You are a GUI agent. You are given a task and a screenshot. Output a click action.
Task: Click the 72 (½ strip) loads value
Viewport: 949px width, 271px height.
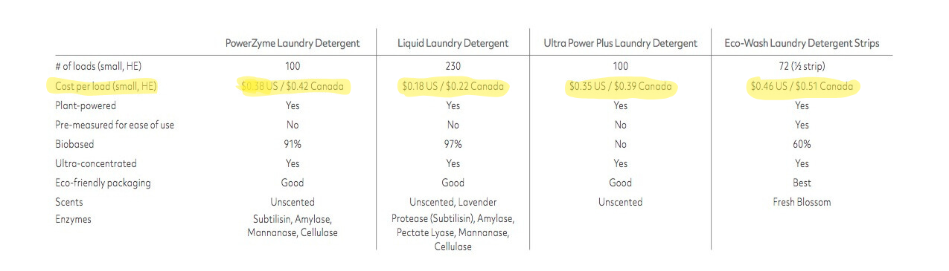pyautogui.click(x=802, y=67)
